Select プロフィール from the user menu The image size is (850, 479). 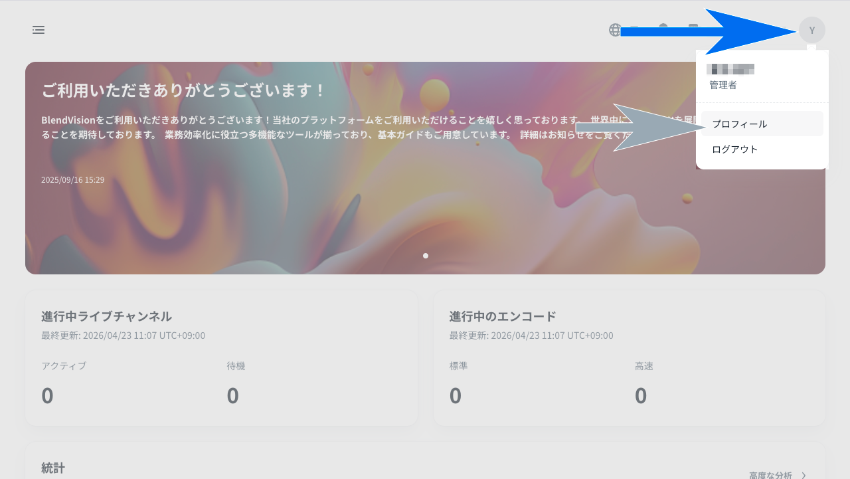(762, 124)
